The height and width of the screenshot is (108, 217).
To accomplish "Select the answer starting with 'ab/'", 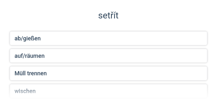I will (x=108, y=38).
